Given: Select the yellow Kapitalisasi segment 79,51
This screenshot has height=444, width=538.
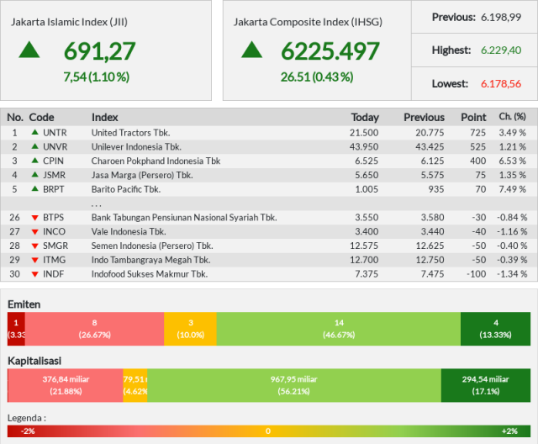Looking at the screenshot, I should (x=135, y=385).
